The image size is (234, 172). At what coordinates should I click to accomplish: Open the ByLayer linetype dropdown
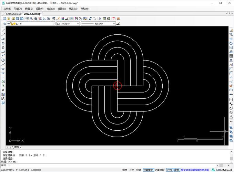tap(114, 24)
